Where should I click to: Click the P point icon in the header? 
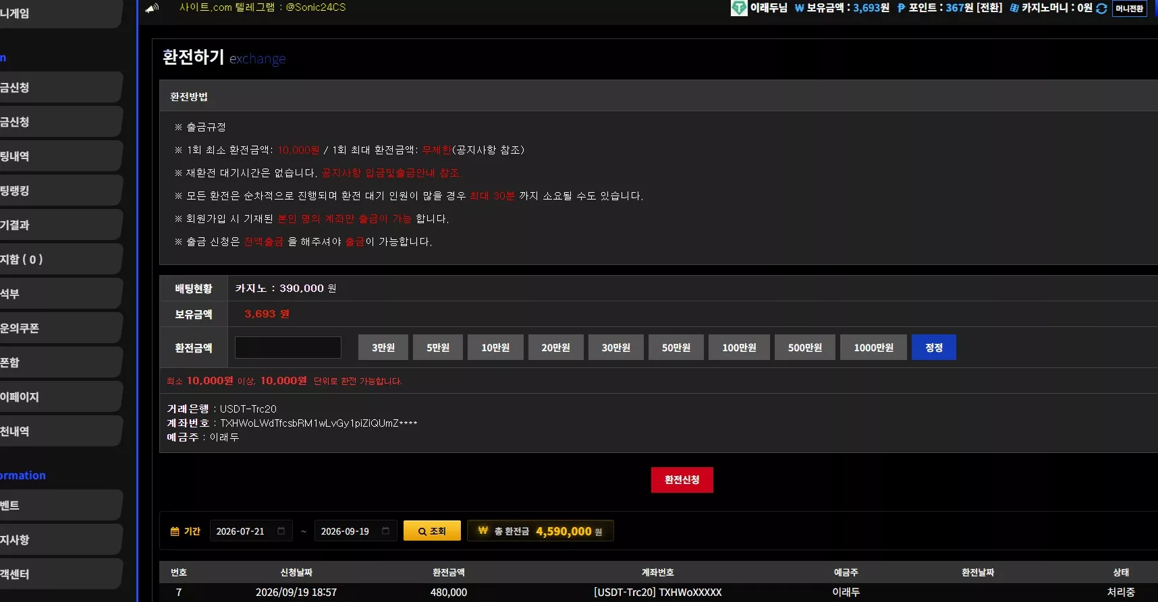901,8
